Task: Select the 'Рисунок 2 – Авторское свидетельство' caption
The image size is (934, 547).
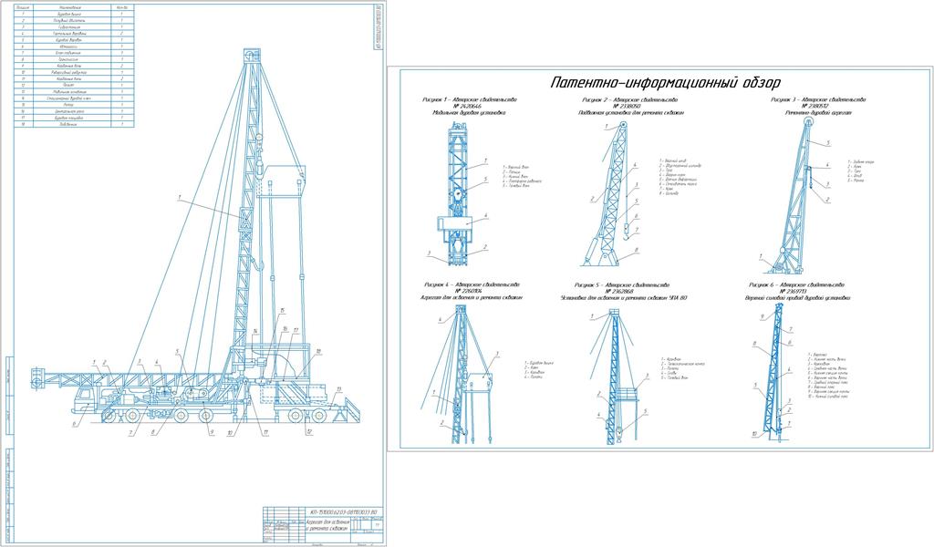Action: click(629, 100)
